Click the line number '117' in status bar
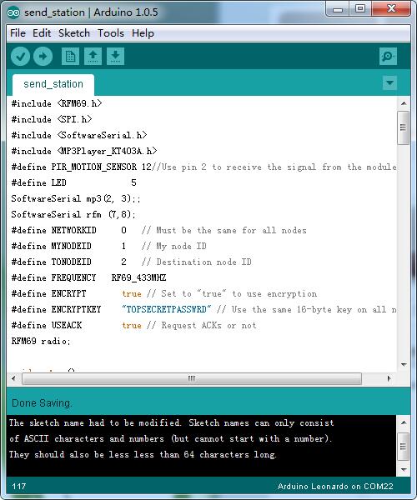417x500 pixels. click(x=19, y=487)
